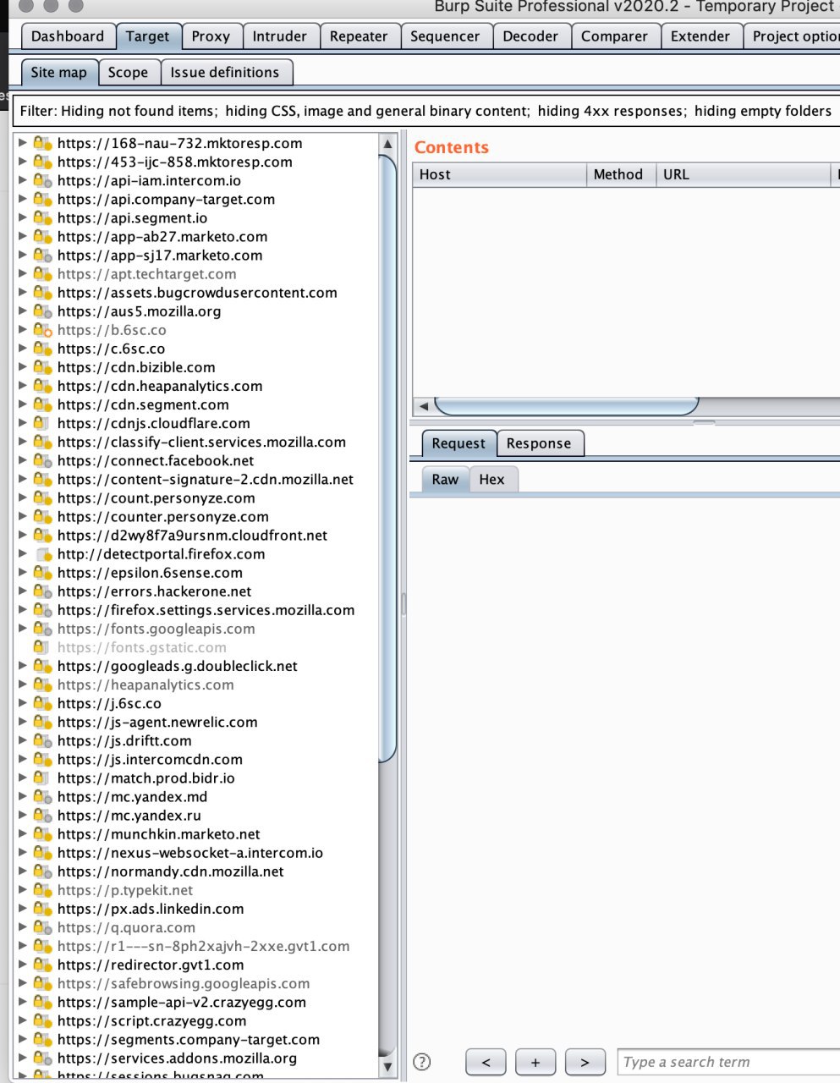
Task: Click the site map filter bar
Action: [x=426, y=111]
